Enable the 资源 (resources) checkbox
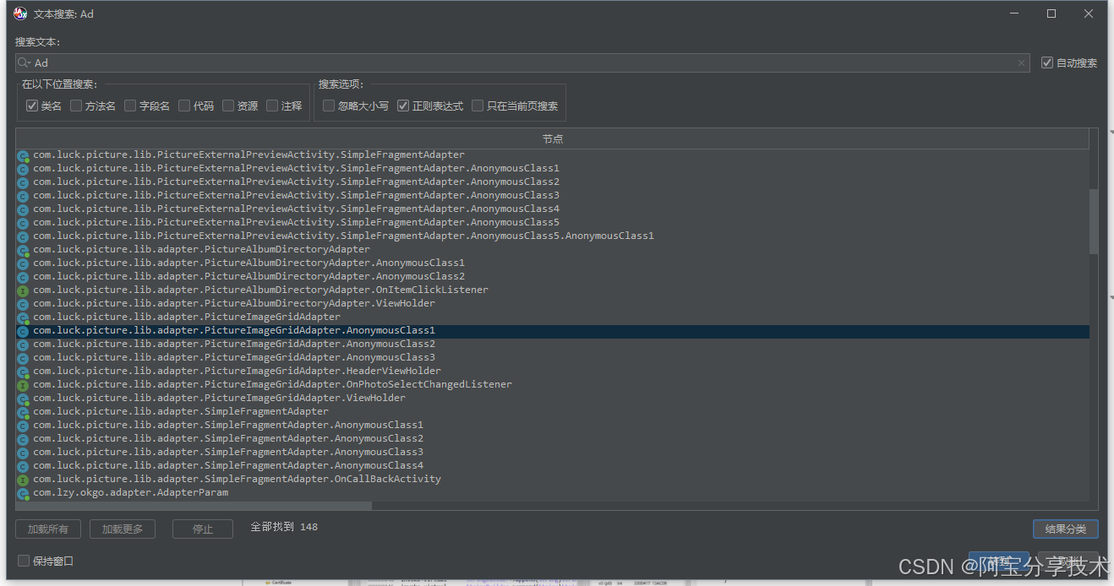 (x=228, y=106)
